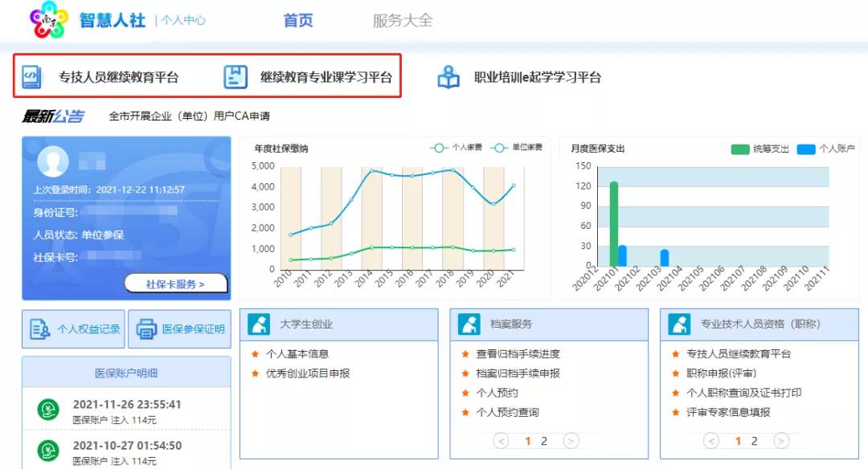Click the 档案服务 panel icon
Screen dimensions: 868x469
(x=469, y=324)
